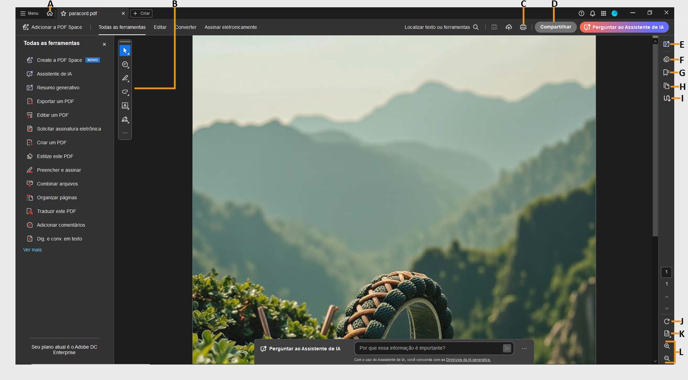Pick the highlighter pen tool

pos(125,78)
